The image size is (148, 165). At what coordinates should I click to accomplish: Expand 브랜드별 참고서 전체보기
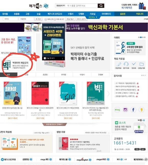(55, 124)
